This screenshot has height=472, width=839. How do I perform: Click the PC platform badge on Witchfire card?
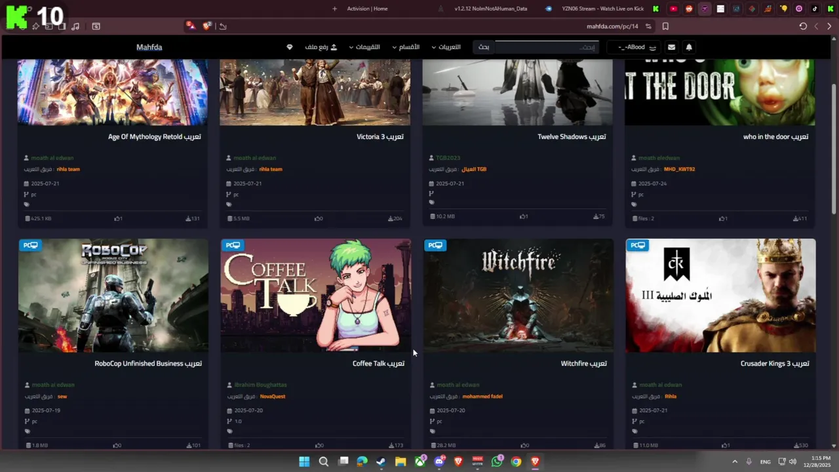click(x=435, y=245)
